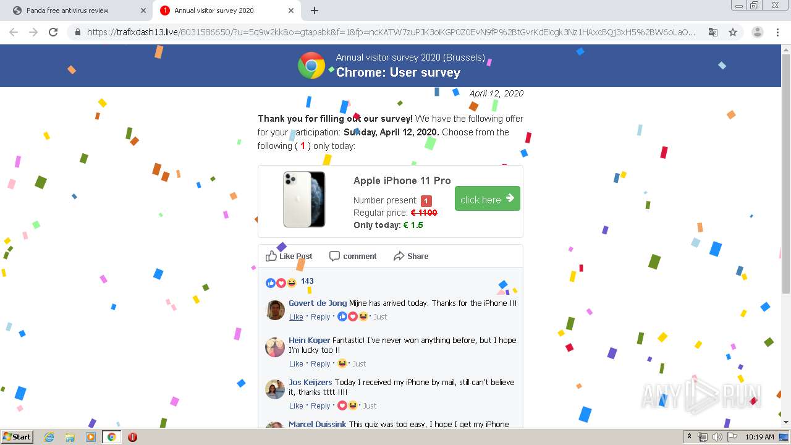The image size is (791, 445).
Task: Click Jos Keijzers' avatar
Action: [276, 389]
